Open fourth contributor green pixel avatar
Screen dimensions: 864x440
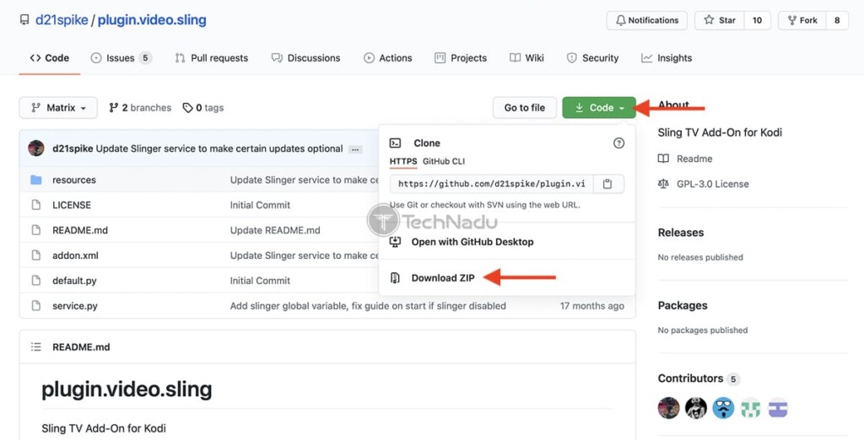[750, 408]
